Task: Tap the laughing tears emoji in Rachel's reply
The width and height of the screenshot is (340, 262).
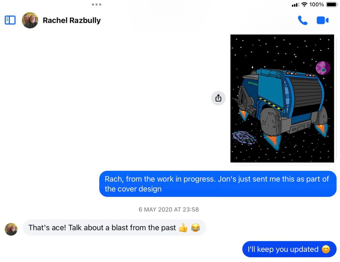Action: pos(195,228)
